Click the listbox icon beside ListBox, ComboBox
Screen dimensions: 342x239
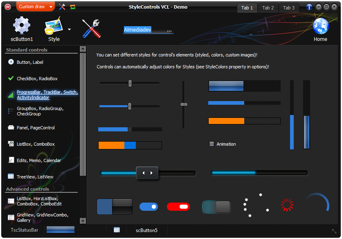click(x=11, y=144)
